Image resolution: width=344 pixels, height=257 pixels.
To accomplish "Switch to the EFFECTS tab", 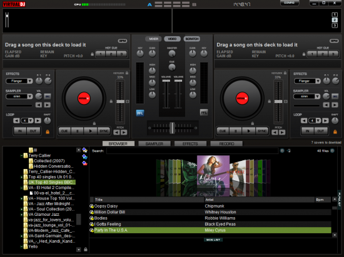I will (x=190, y=143).
